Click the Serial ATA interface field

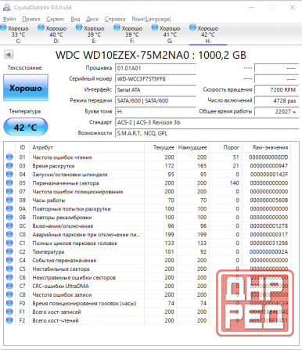tap(156, 90)
